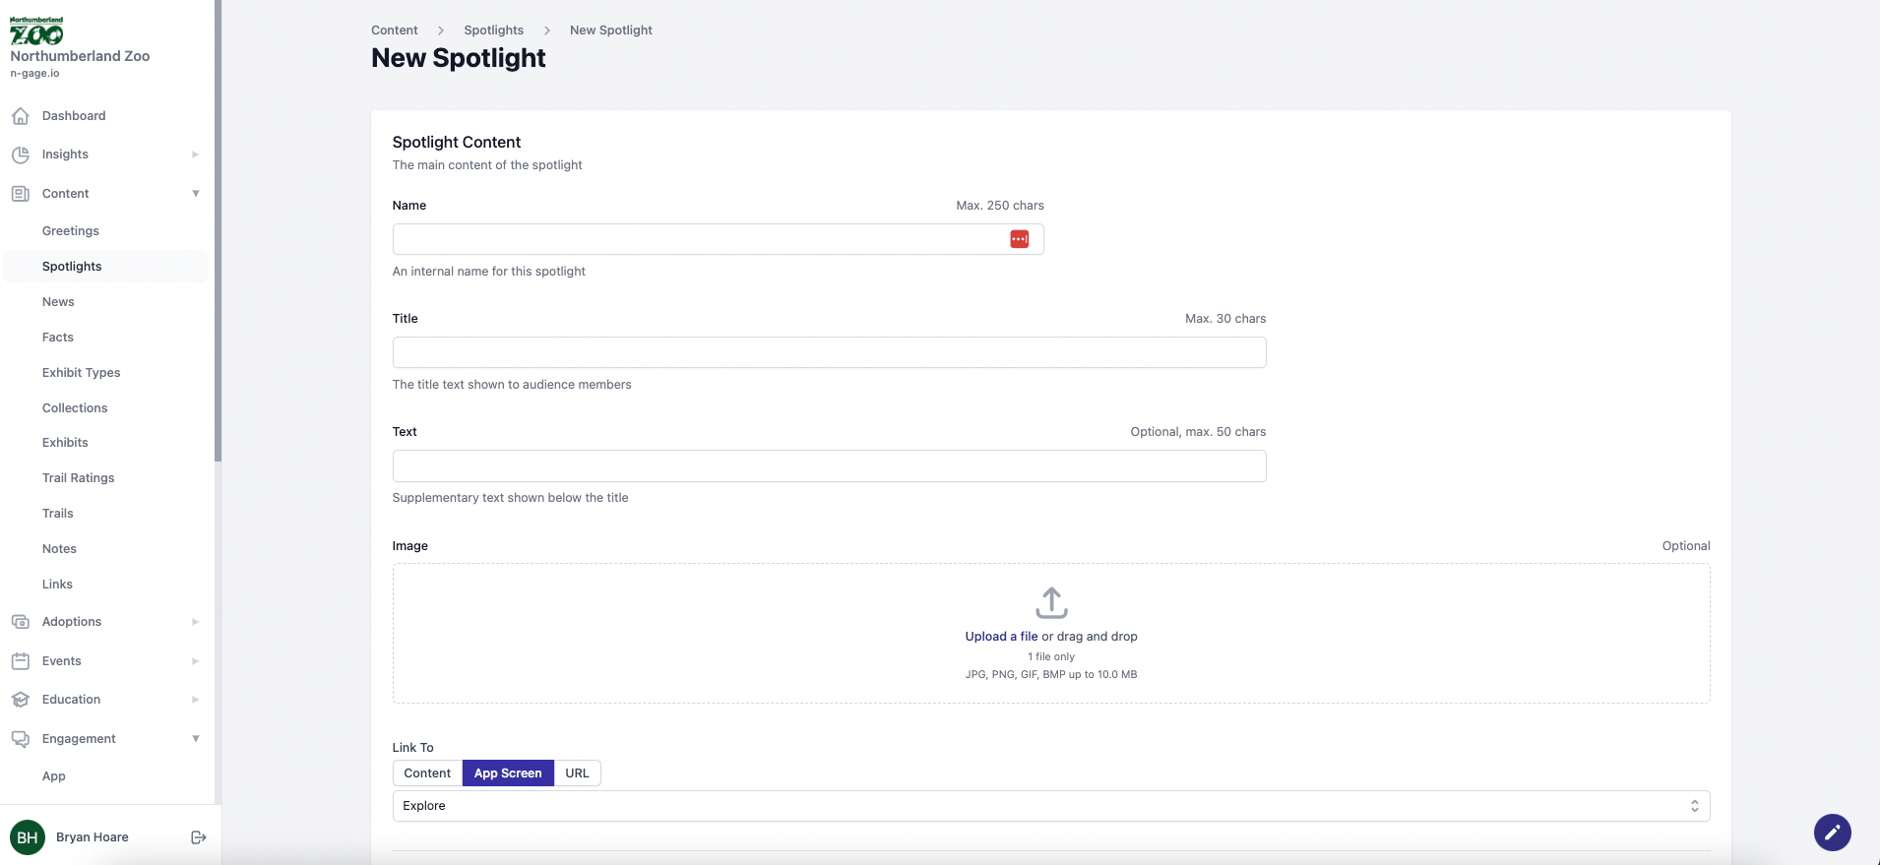
Task: Click into the Title input field
Action: click(829, 352)
